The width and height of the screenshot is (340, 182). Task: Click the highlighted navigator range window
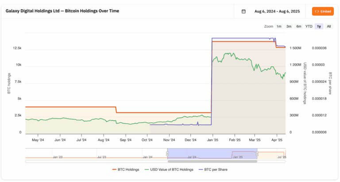pos(212,153)
